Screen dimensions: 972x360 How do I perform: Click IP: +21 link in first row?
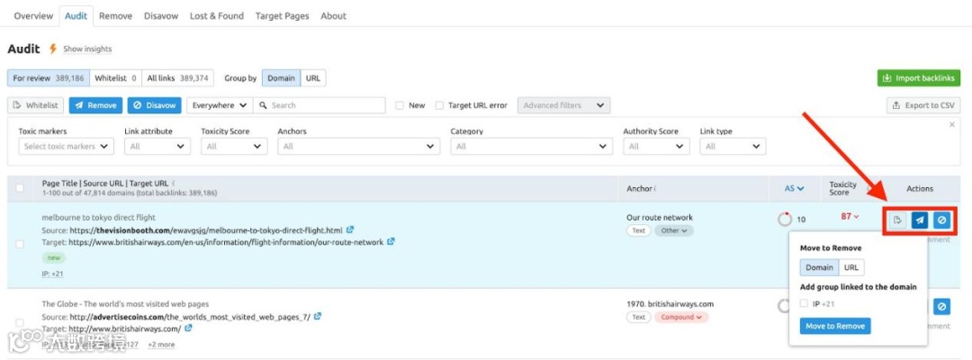tap(53, 274)
